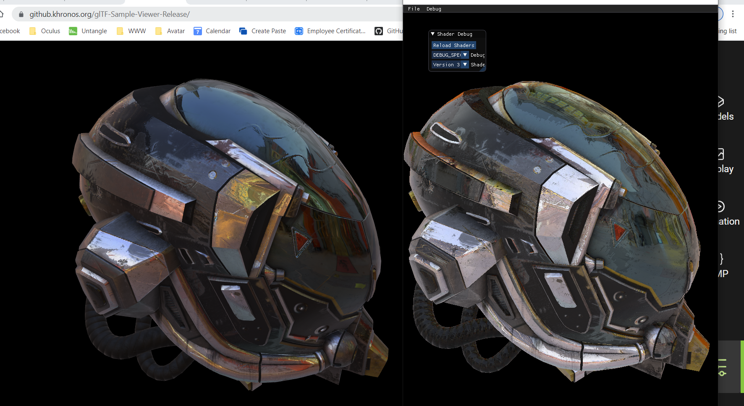Click the padlock security icon in the address bar
This screenshot has height=406, width=744.
pyautogui.click(x=21, y=14)
